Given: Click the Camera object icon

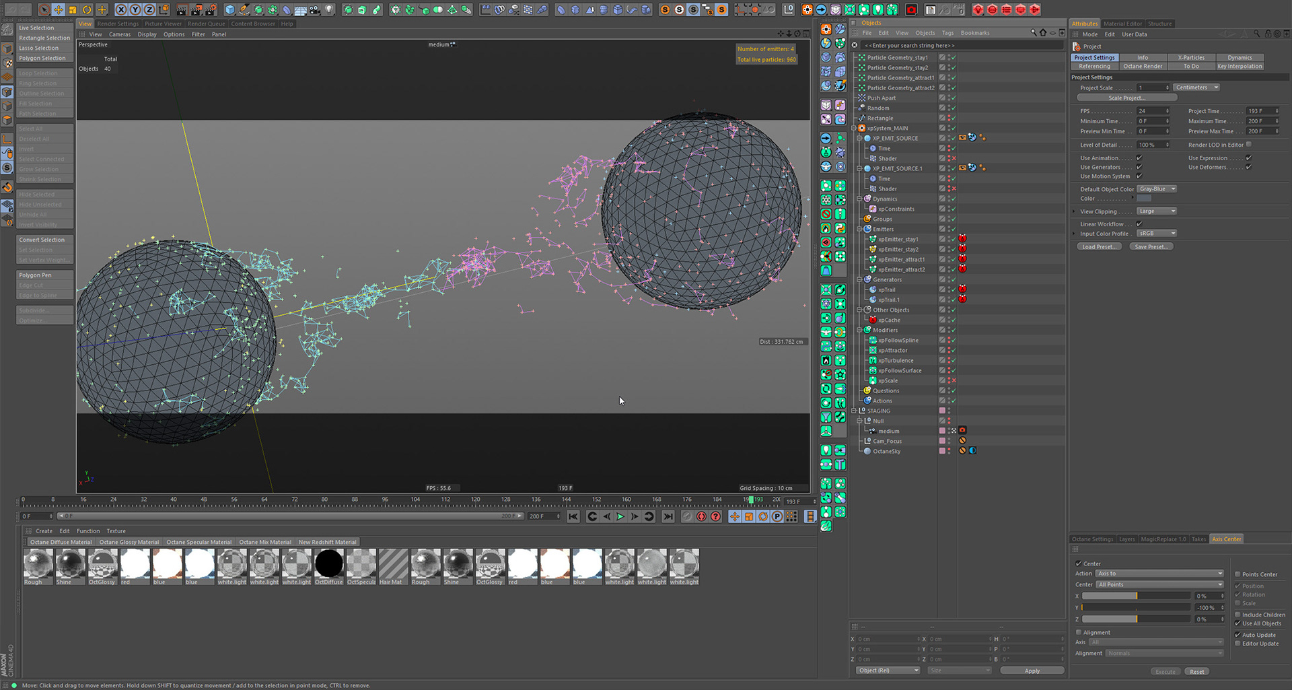Looking at the screenshot, I should point(315,9).
